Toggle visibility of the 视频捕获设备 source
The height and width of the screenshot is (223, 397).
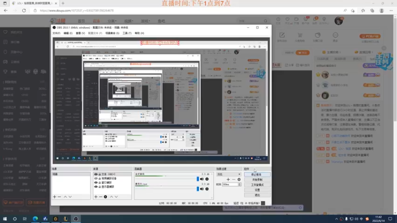96,178
